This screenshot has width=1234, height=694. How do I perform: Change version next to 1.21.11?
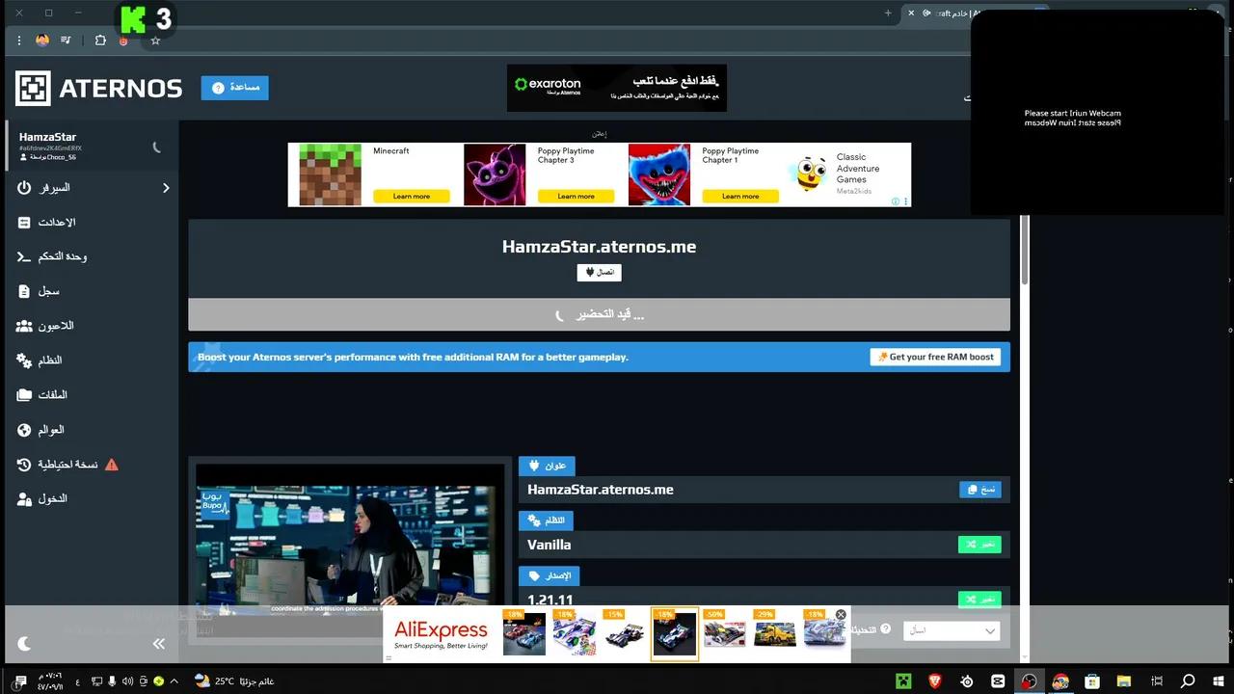tap(979, 600)
